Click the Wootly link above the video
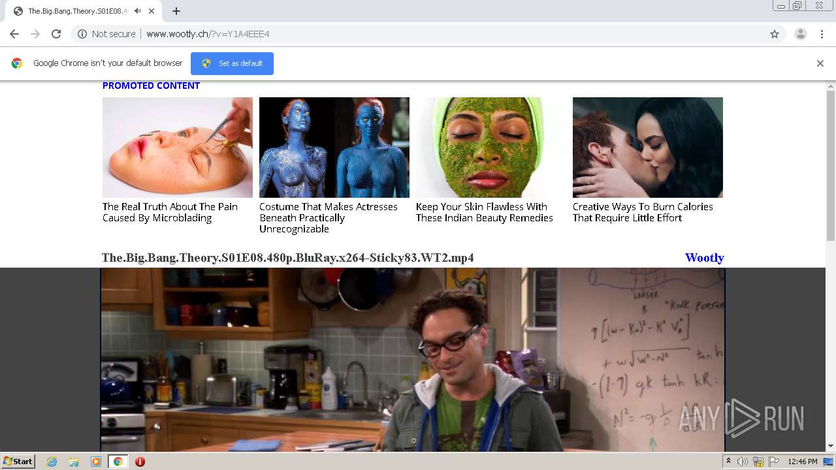 705,258
